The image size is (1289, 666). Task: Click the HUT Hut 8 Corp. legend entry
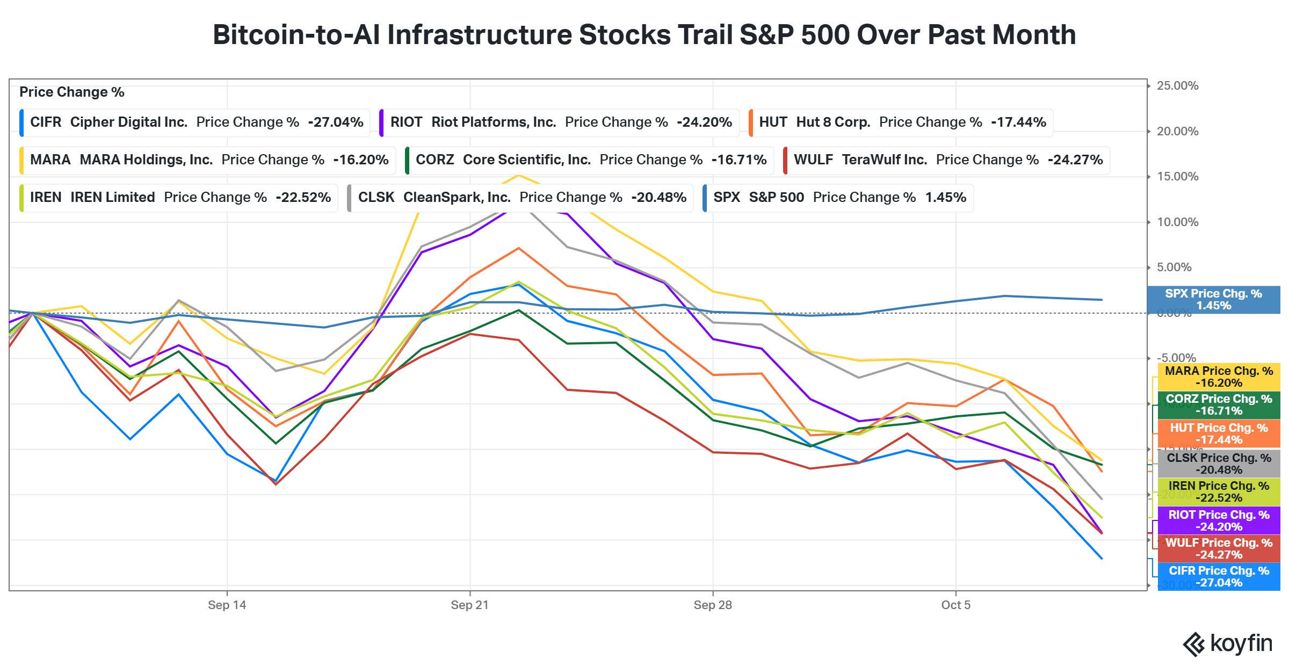point(901,122)
